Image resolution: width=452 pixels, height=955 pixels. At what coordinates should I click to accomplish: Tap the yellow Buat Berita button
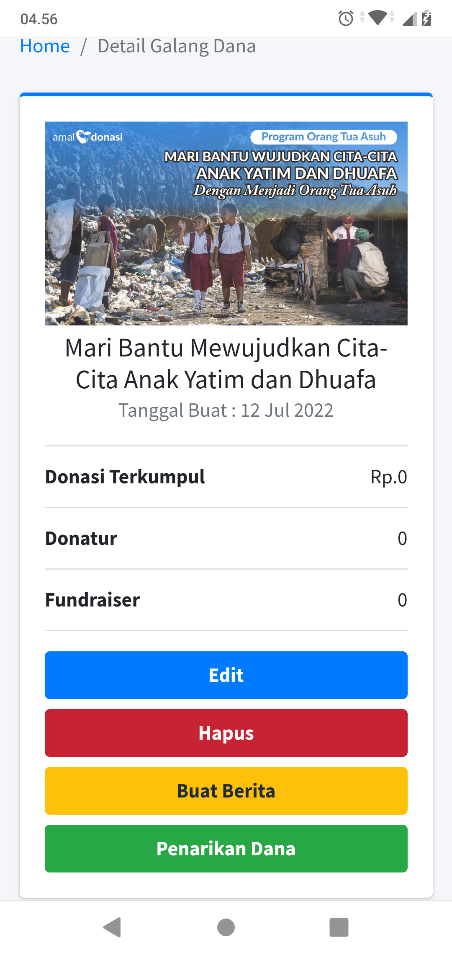(x=226, y=791)
